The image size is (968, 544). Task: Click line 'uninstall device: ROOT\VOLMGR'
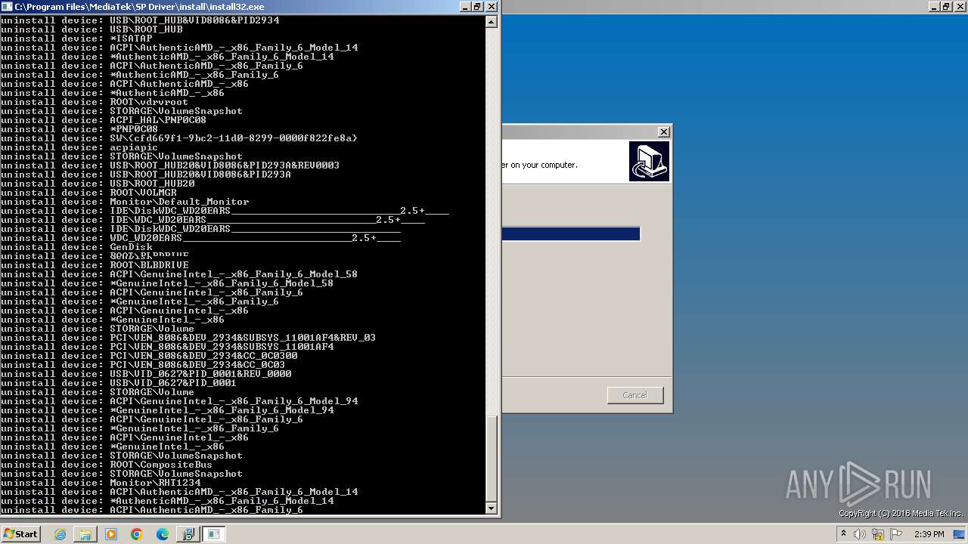[88, 193]
